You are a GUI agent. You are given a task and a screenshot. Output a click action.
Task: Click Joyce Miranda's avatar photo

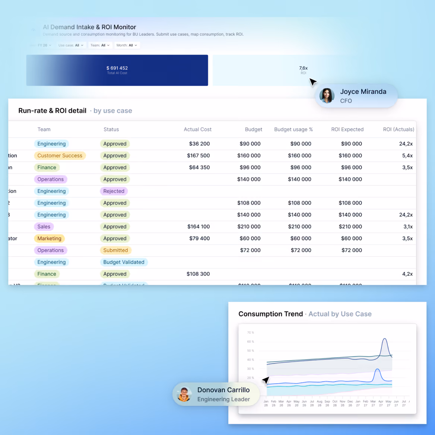pos(327,96)
